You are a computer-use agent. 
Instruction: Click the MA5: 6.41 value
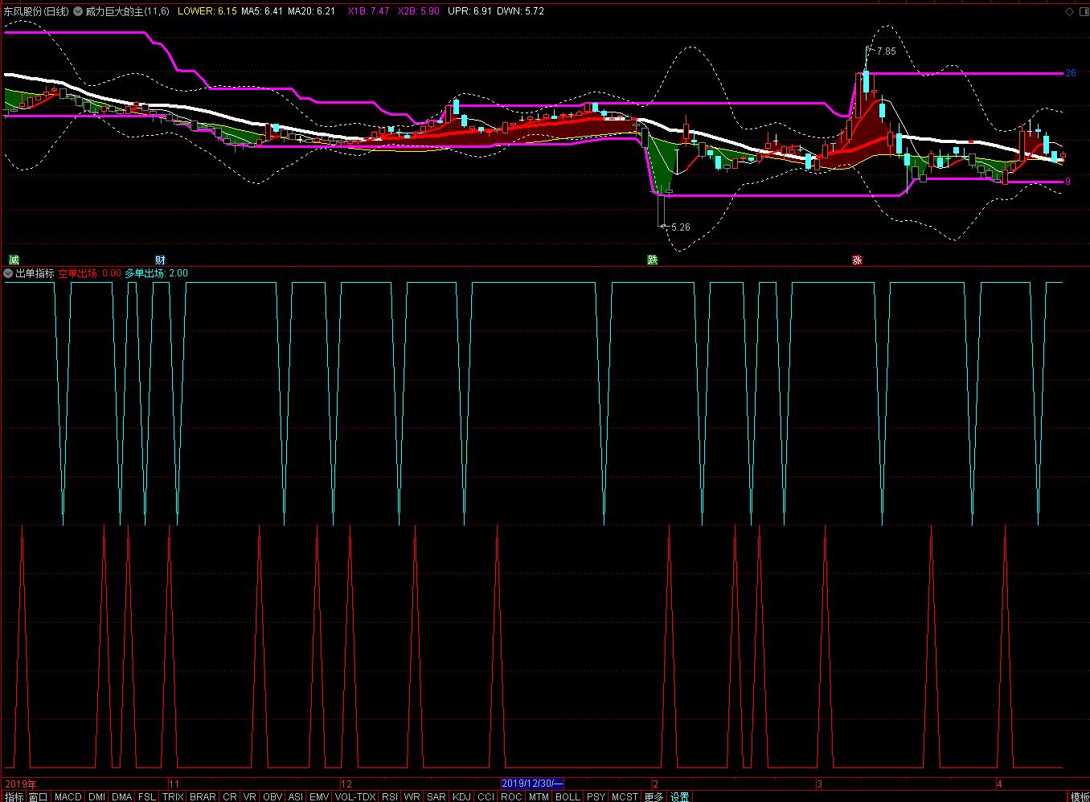pyautogui.click(x=263, y=11)
